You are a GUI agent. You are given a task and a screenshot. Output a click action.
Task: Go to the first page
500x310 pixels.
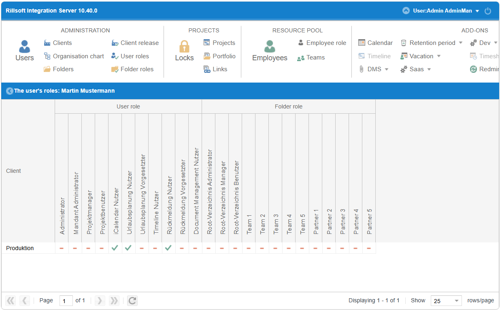[11, 300]
